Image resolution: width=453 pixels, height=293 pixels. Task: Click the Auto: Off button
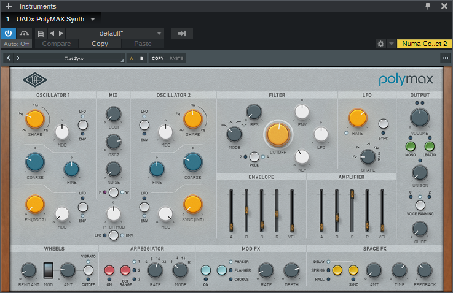click(x=16, y=44)
